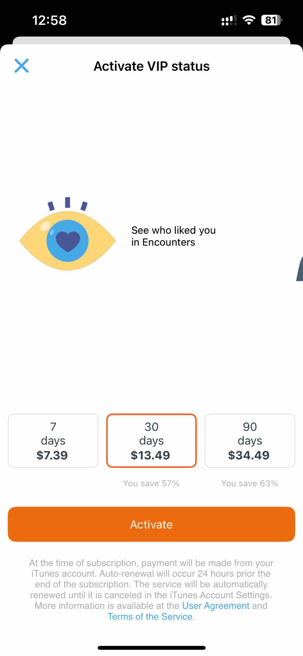The height and width of the screenshot is (656, 303).
Task: Tap the battery indicator showing 81
Action: (x=272, y=20)
